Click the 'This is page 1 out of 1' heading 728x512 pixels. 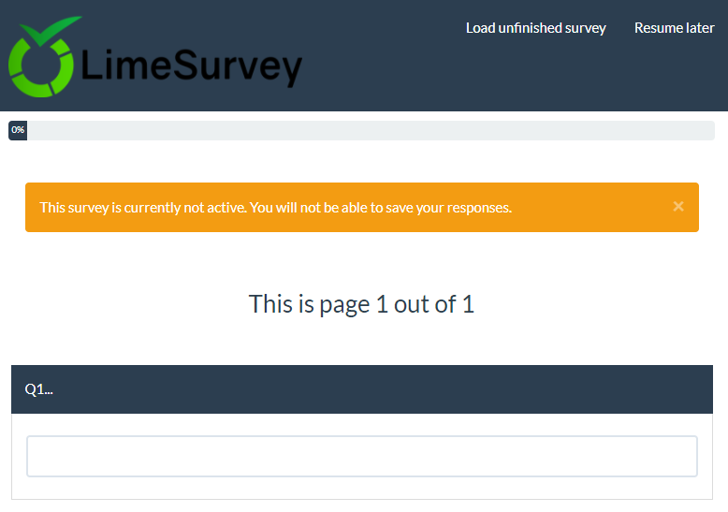coord(361,304)
